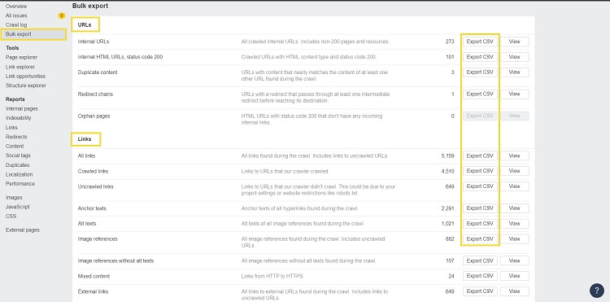Open the Social tags report

[x=18, y=155]
